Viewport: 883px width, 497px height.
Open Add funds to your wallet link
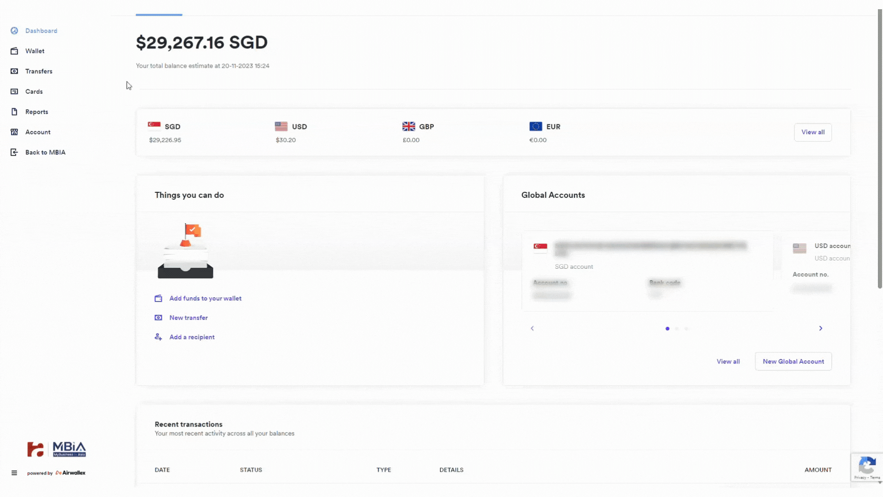point(205,299)
